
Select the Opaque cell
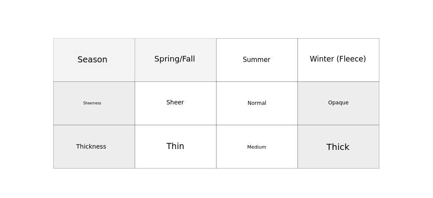[x=338, y=103]
